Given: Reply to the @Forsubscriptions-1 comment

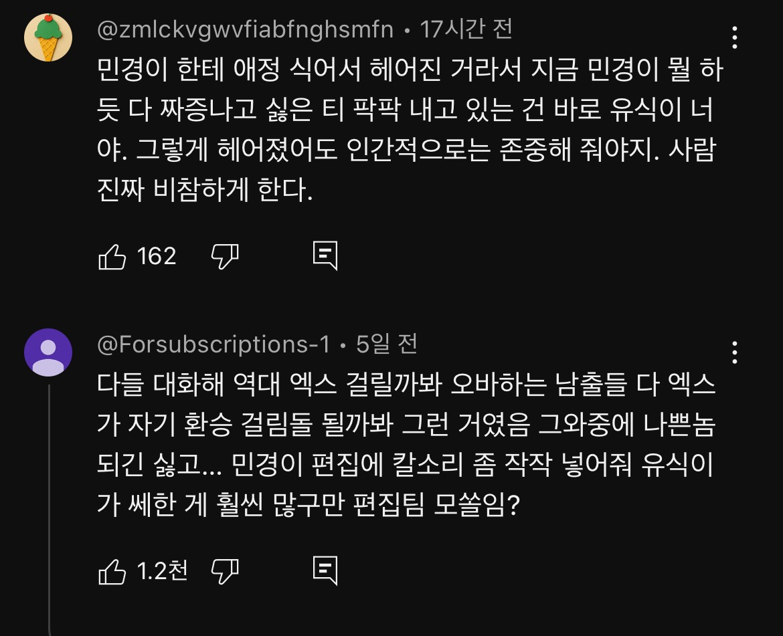Looking at the screenshot, I should 325,571.
